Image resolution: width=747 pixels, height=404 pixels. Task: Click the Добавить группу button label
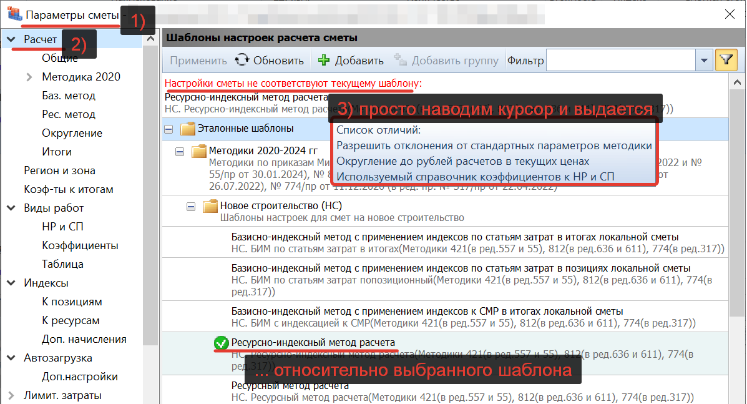point(455,61)
